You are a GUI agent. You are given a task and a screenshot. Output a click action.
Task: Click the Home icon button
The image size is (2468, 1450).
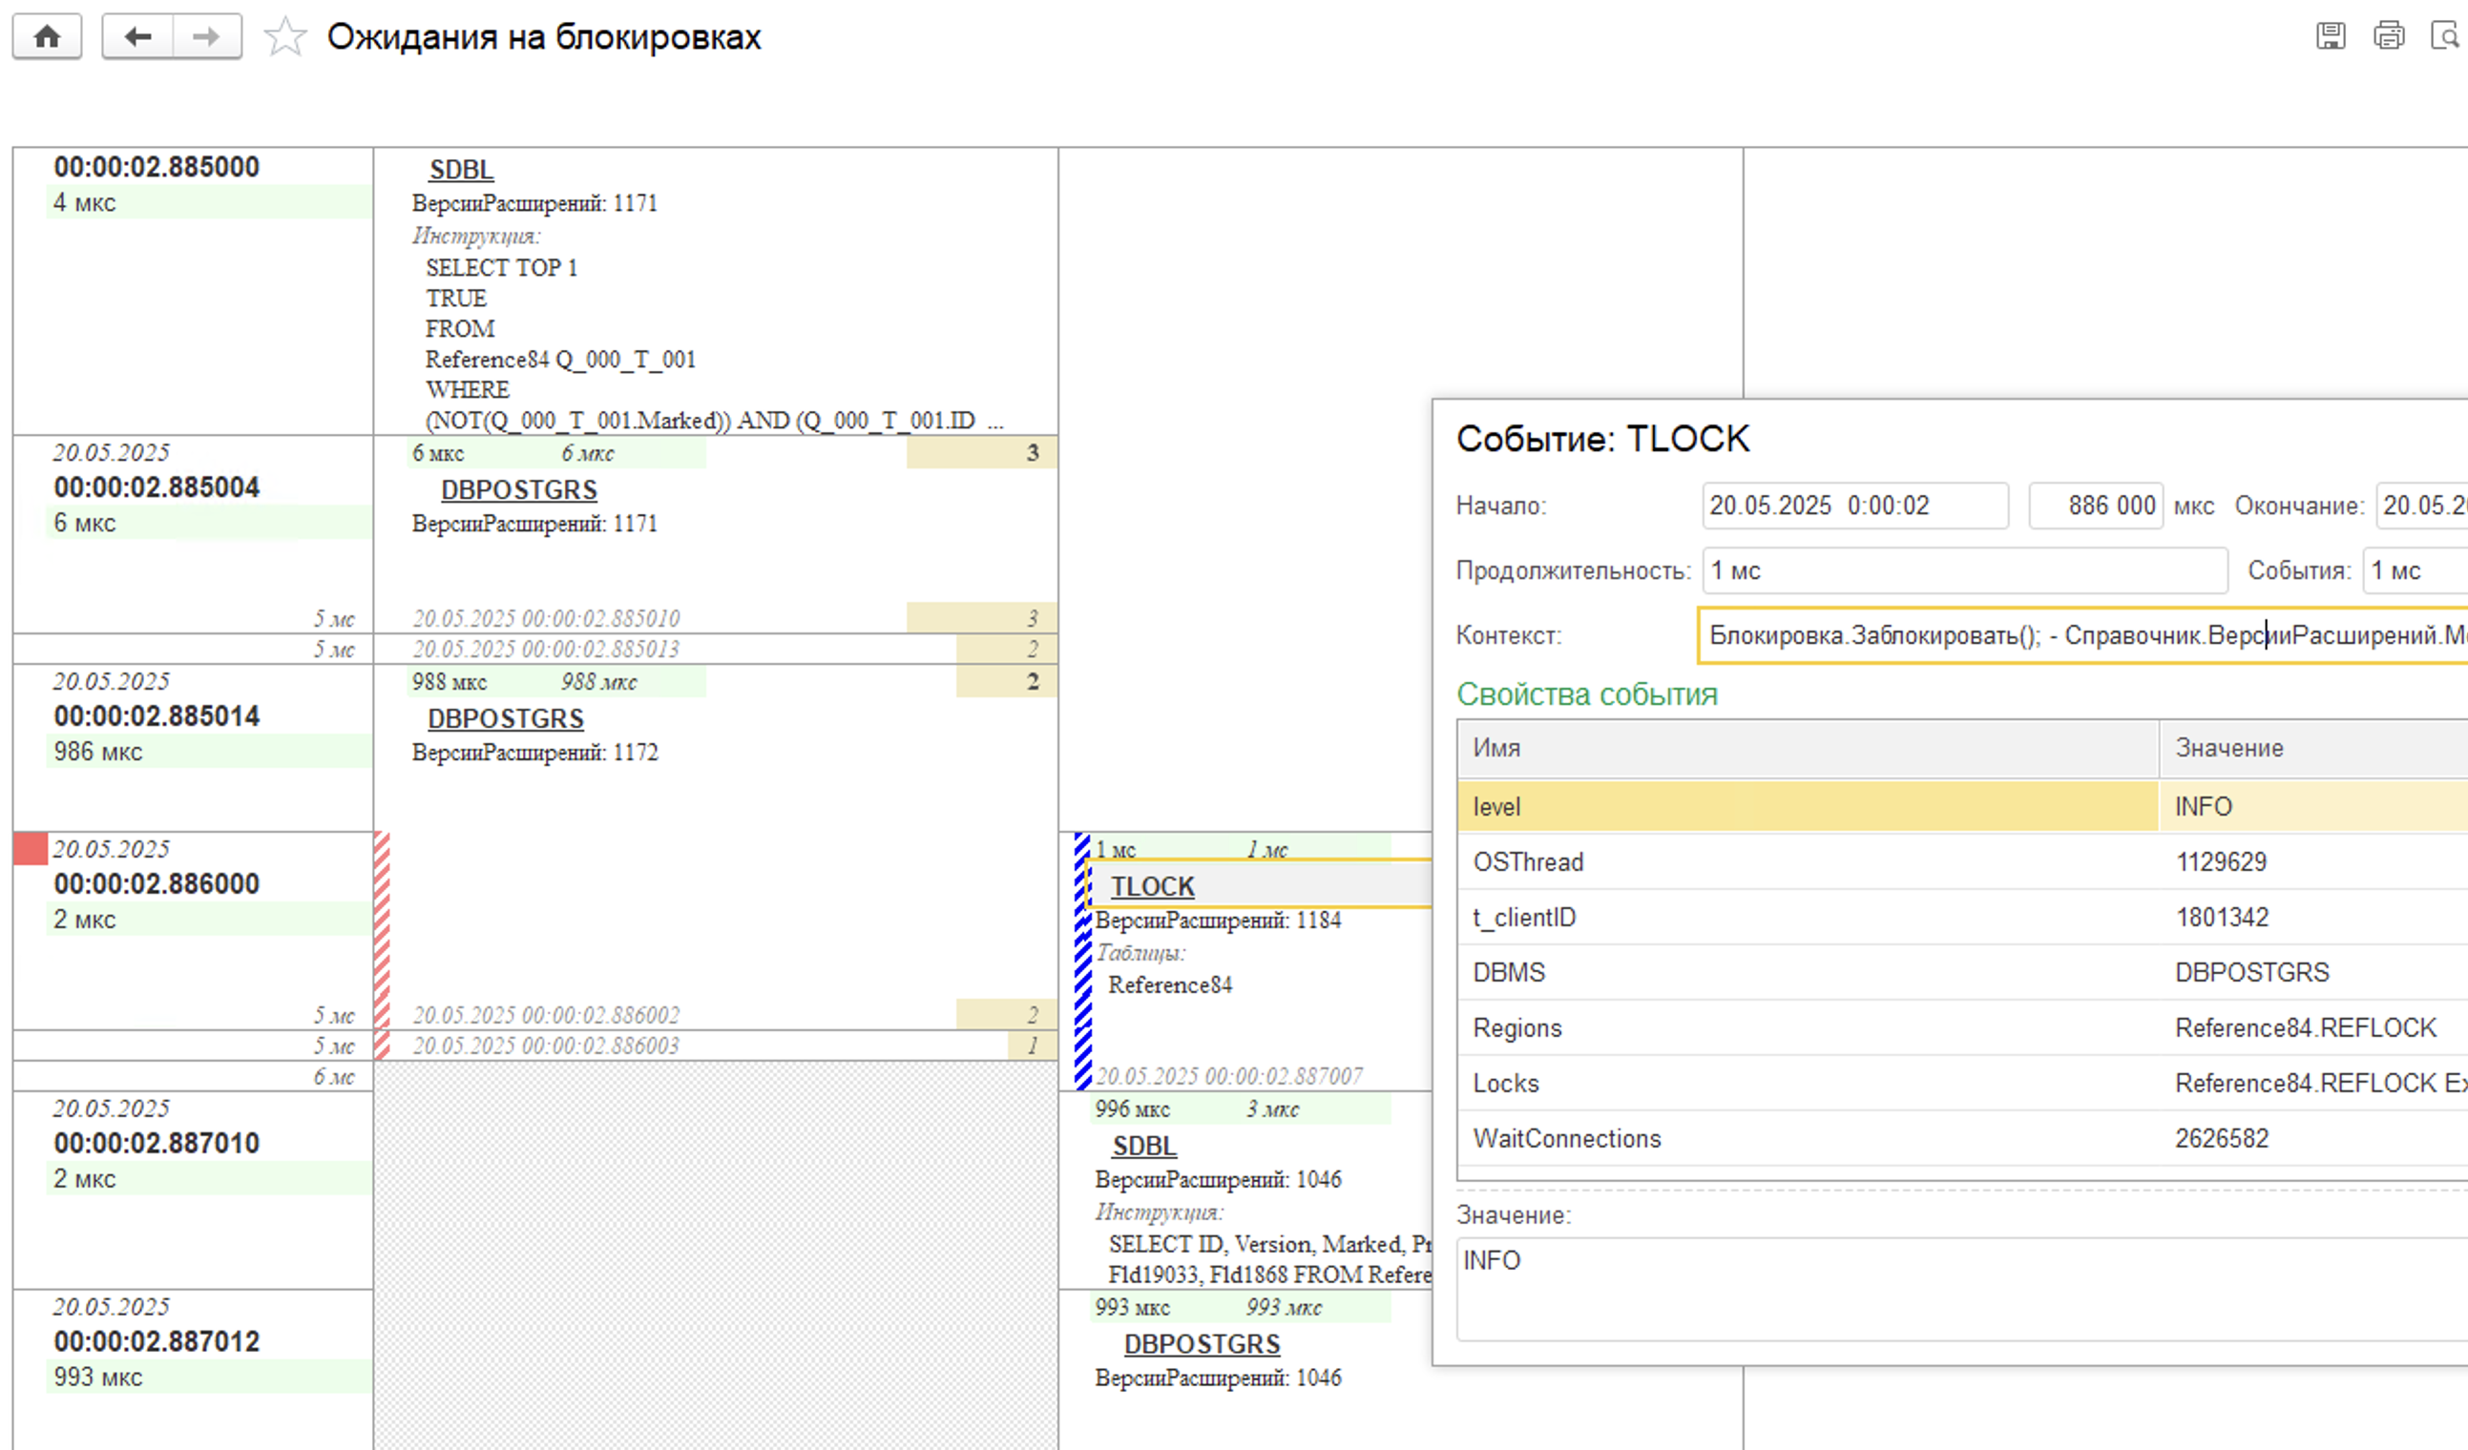pyautogui.click(x=46, y=37)
